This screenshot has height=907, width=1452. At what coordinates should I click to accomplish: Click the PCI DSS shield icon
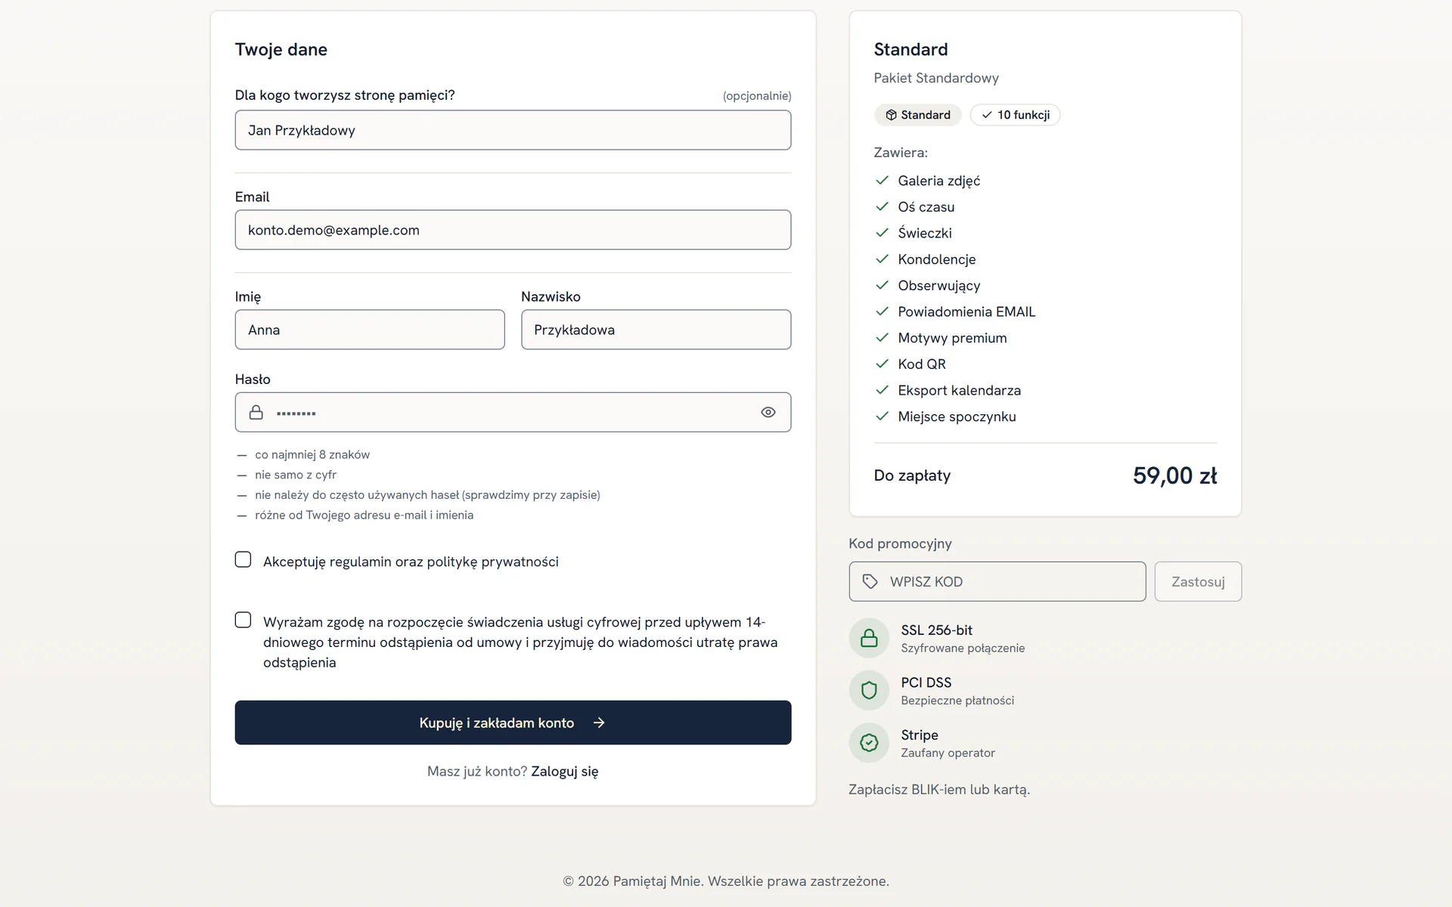click(x=869, y=690)
